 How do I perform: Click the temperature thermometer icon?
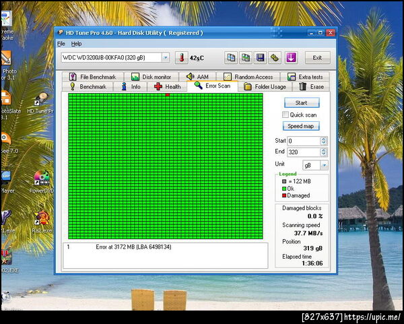pos(182,57)
